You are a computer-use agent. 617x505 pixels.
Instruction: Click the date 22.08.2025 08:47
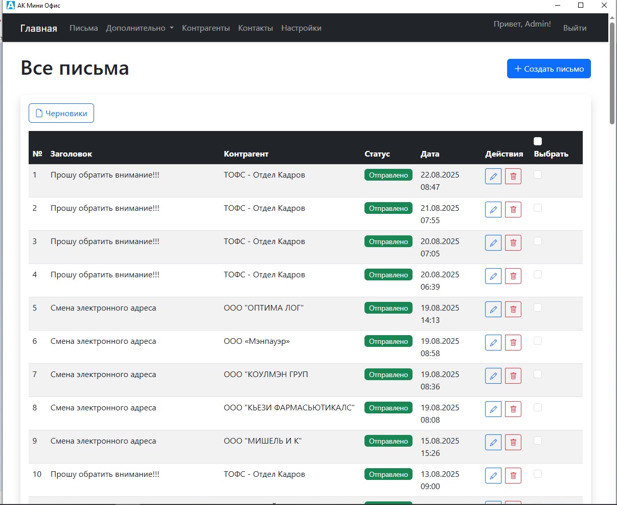[x=440, y=181]
